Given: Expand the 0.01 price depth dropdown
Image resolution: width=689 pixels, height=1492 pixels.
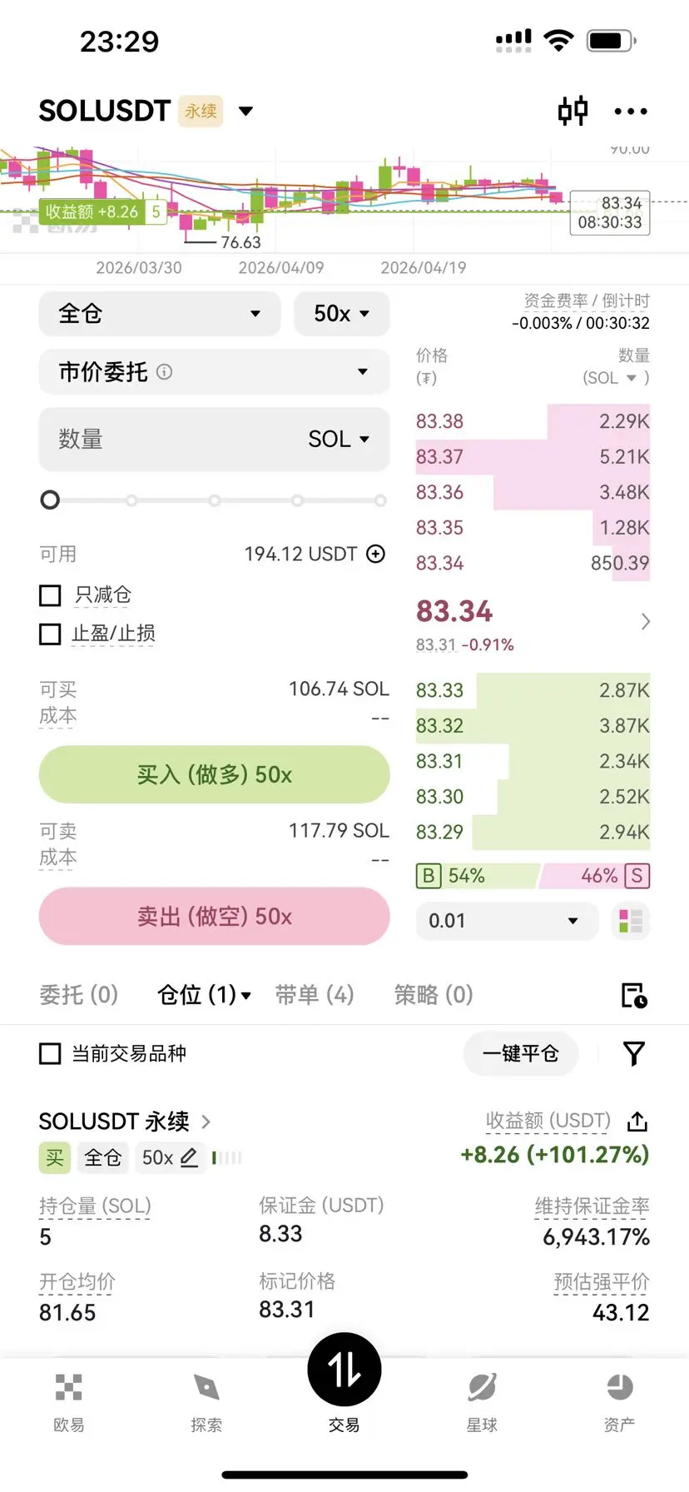Looking at the screenshot, I should click(x=506, y=921).
